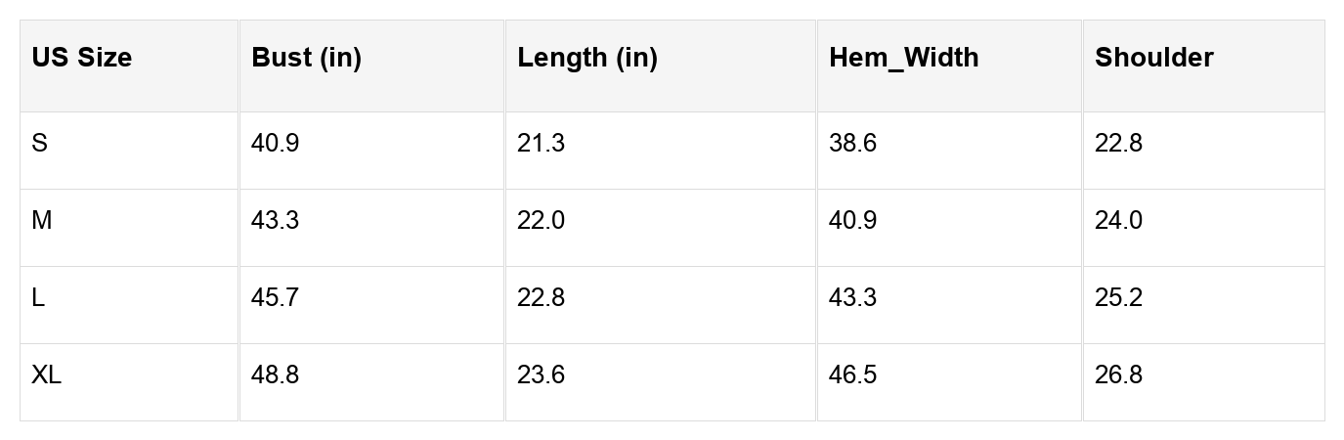Viewport: 1344px width, 440px height.
Task: Click shoulder value 26.8 for XL
Action: coord(1118,374)
